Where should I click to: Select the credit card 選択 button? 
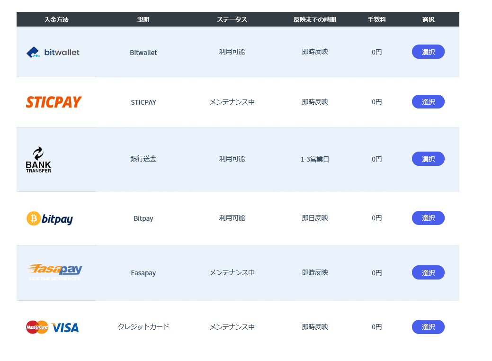tap(428, 327)
